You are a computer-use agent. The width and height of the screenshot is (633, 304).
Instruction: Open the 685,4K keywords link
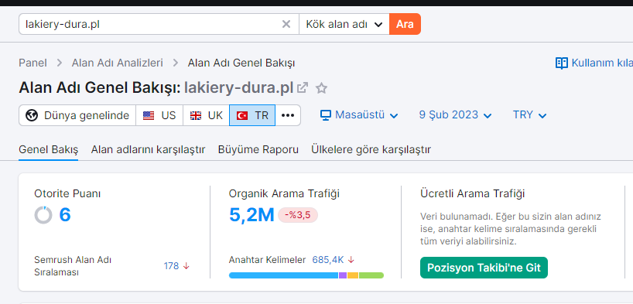[x=328, y=260]
